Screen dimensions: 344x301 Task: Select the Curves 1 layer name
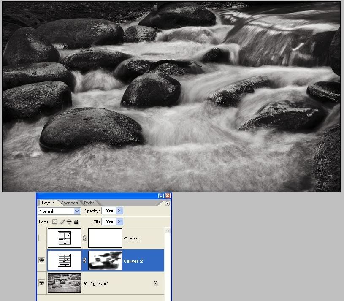tap(132, 239)
